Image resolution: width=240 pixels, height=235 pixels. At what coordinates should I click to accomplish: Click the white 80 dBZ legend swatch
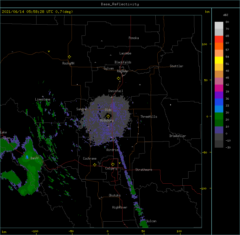pos(219,25)
